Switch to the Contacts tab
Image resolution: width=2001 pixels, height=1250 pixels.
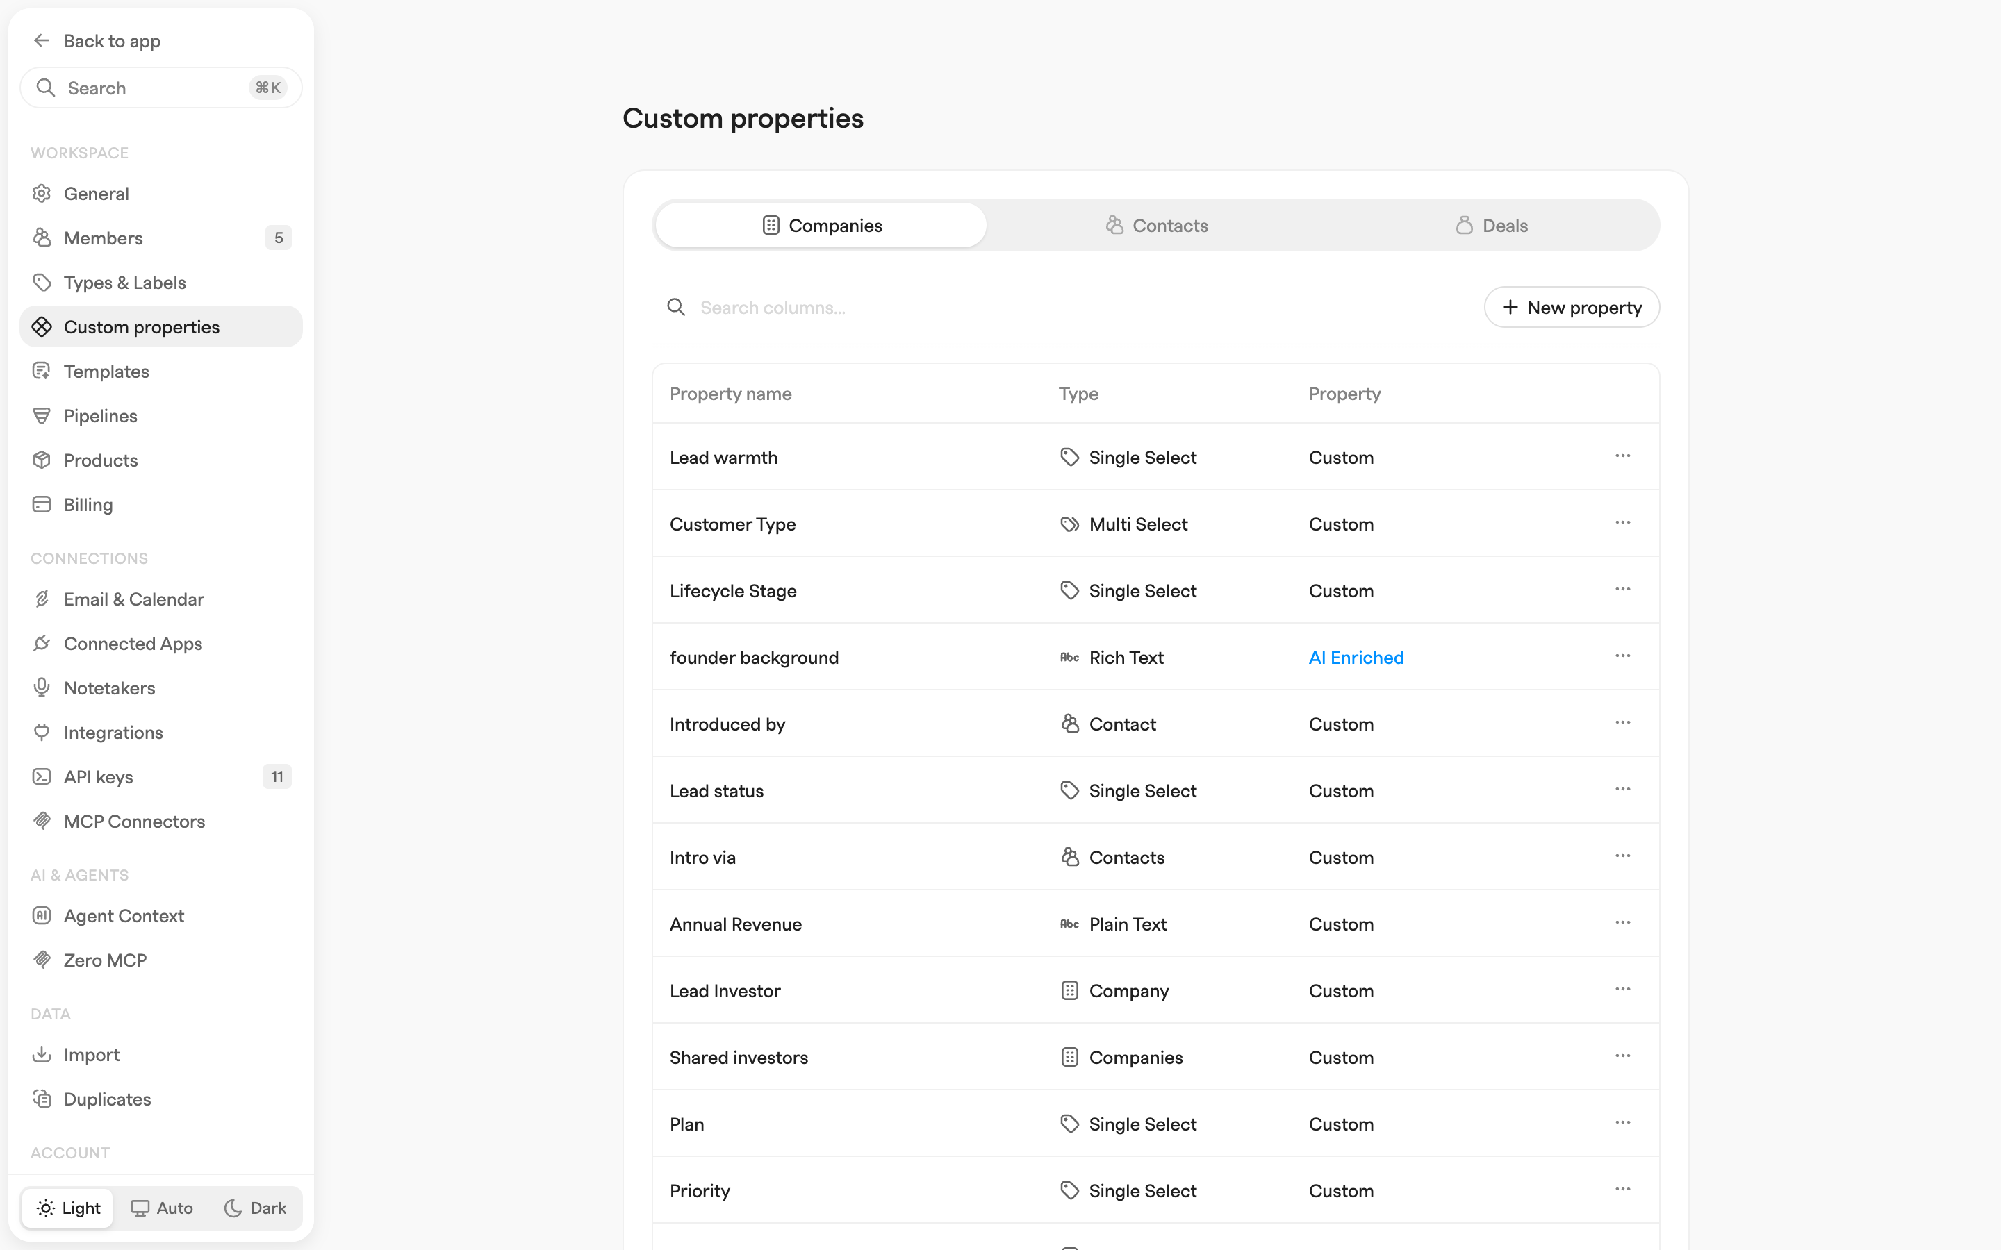(1157, 226)
